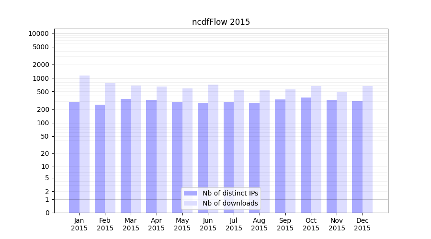
Task: Select the 10000 y-axis tick label
Action: tap(38, 33)
